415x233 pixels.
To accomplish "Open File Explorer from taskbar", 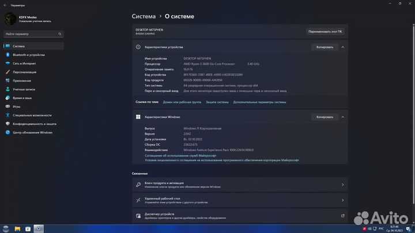I will (17, 229).
